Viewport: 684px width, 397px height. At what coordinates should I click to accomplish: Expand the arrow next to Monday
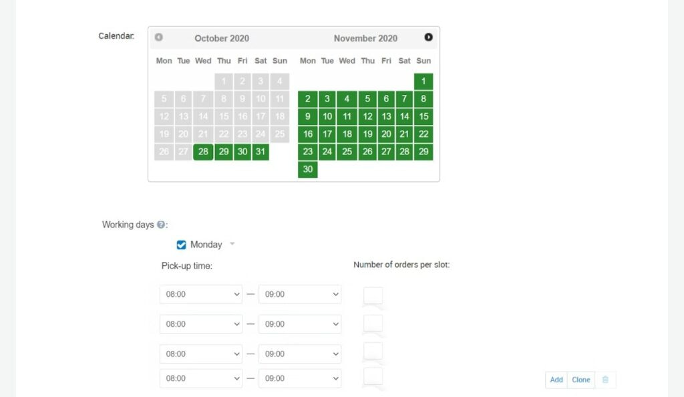coord(232,244)
